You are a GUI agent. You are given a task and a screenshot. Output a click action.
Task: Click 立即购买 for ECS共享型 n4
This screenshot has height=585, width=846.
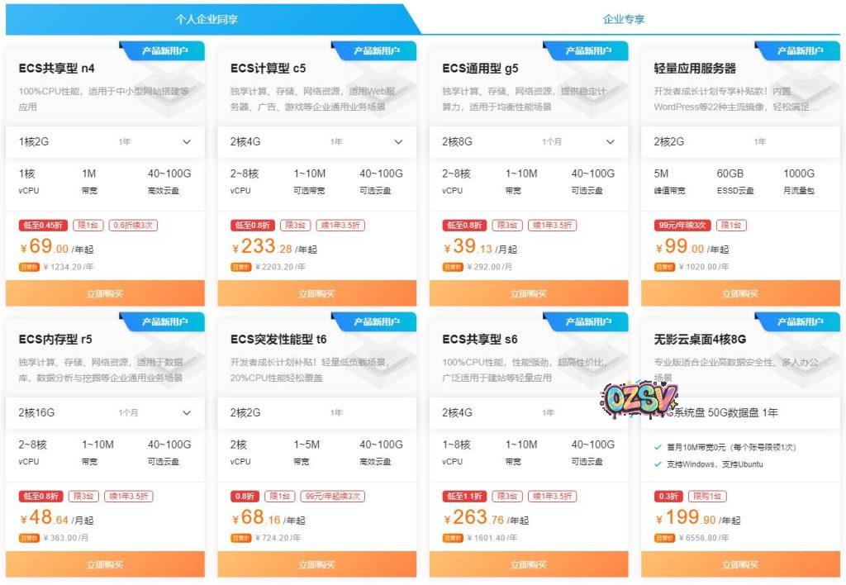click(x=105, y=293)
